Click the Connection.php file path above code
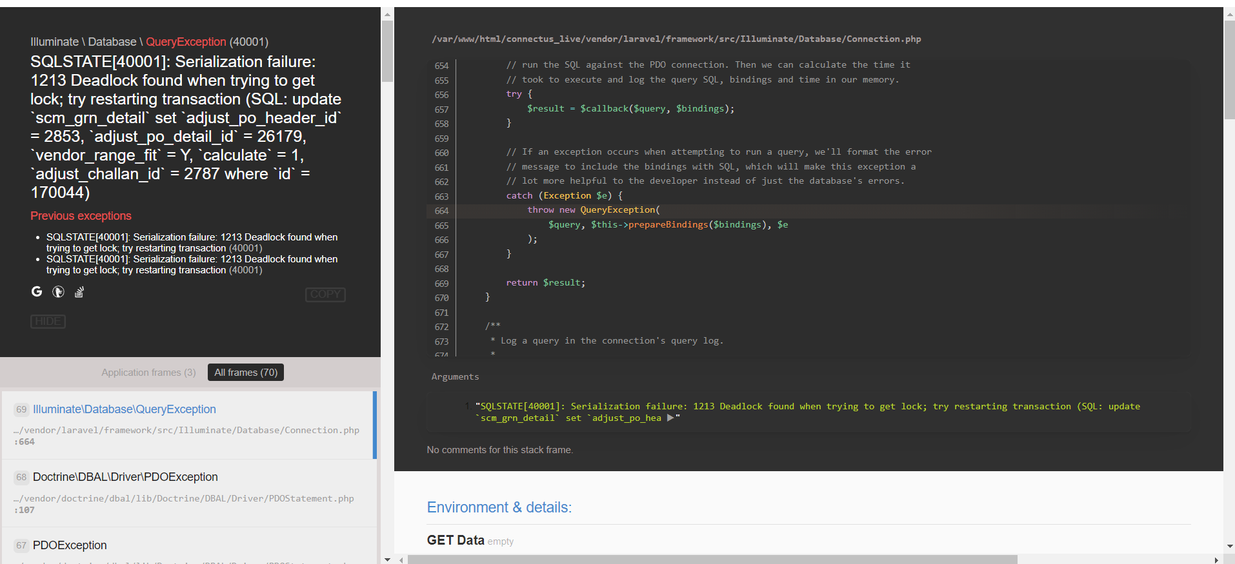Image resolution: width=1235 pixels, height=564 pixels. tap(676, 39)
